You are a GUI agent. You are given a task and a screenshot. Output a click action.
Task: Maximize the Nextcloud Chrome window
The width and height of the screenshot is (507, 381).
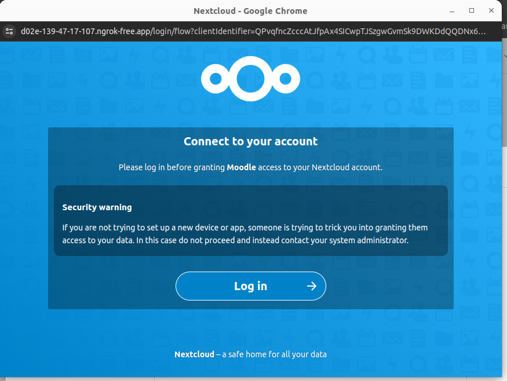(472, 10)
